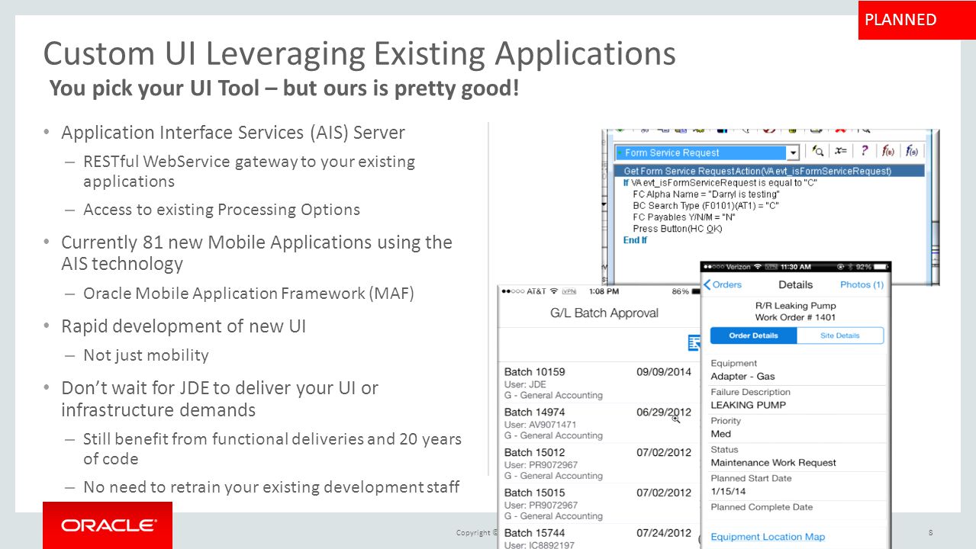976x549 pixels.
Task: Select the 'Press Button(HC OK)' line
Action: (x=678, y=228)
